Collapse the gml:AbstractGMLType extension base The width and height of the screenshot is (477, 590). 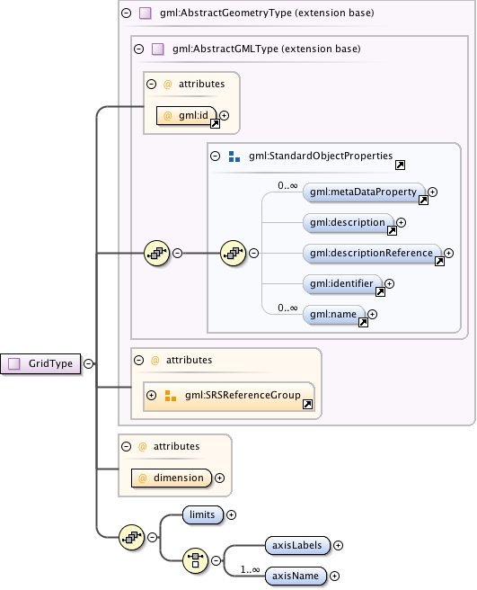[138, 49]
